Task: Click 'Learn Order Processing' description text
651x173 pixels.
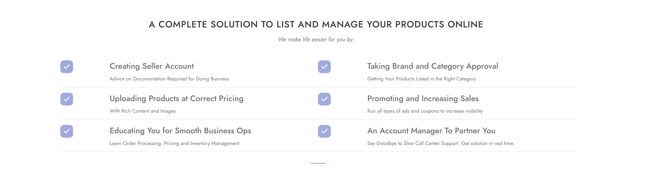Action: click(174, 143)
